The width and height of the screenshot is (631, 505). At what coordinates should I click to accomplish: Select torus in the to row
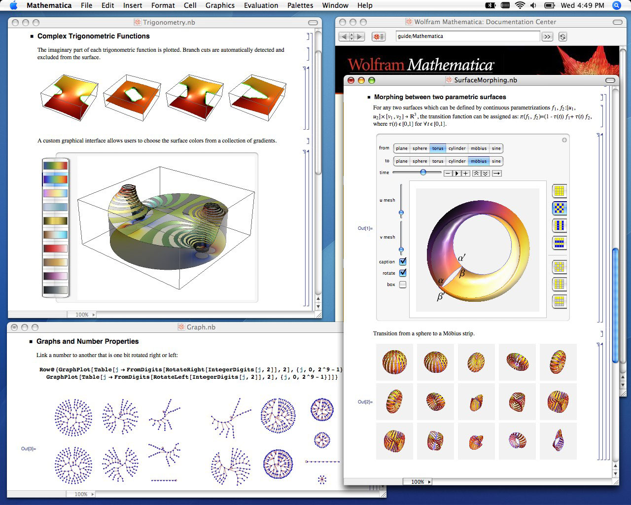click(x=438, y=161)
